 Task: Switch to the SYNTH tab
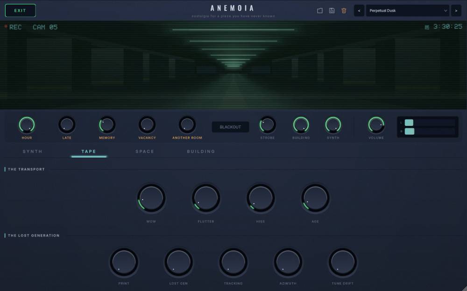click(33, 152)
